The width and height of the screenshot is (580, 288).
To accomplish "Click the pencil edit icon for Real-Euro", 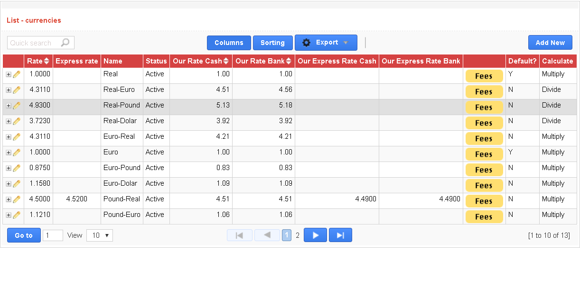I will coord(17,90).
